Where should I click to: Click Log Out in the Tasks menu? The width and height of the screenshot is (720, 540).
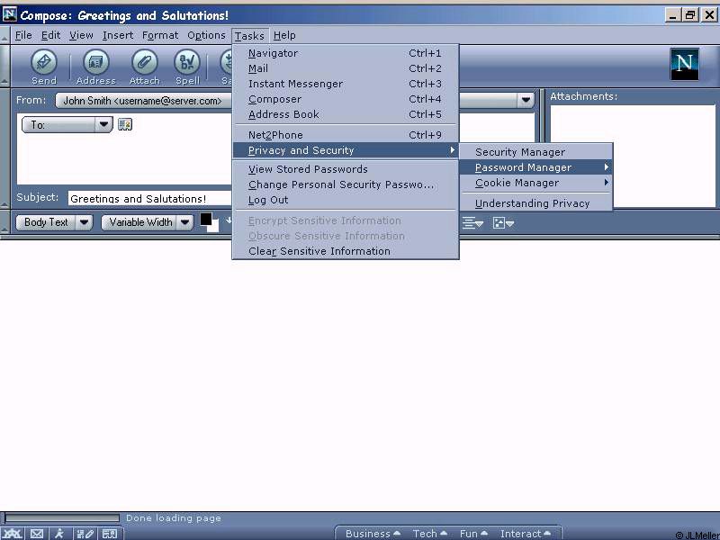(x=346, y=200)
